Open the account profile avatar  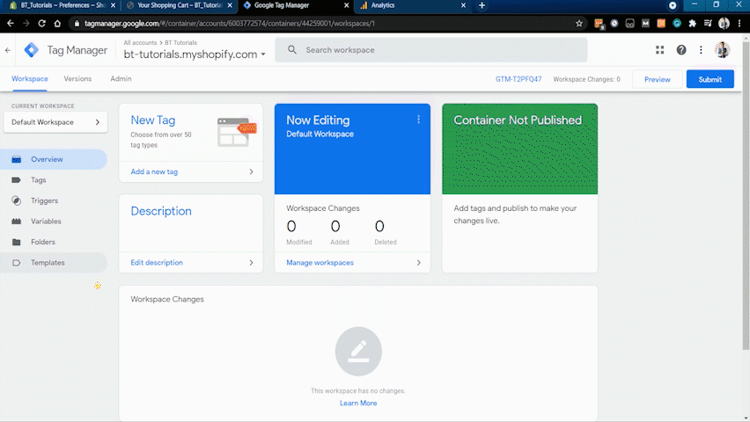(x=722, y=50)
